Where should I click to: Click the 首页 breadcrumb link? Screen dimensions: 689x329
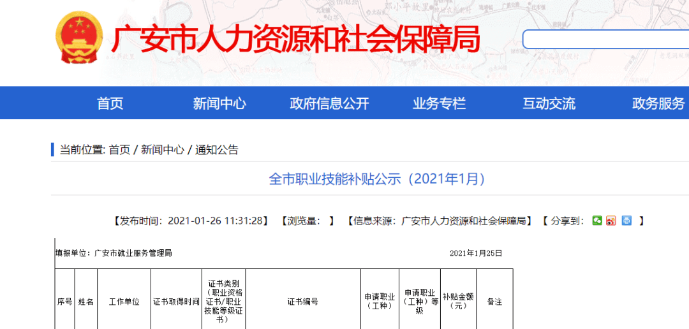[119, 150]
